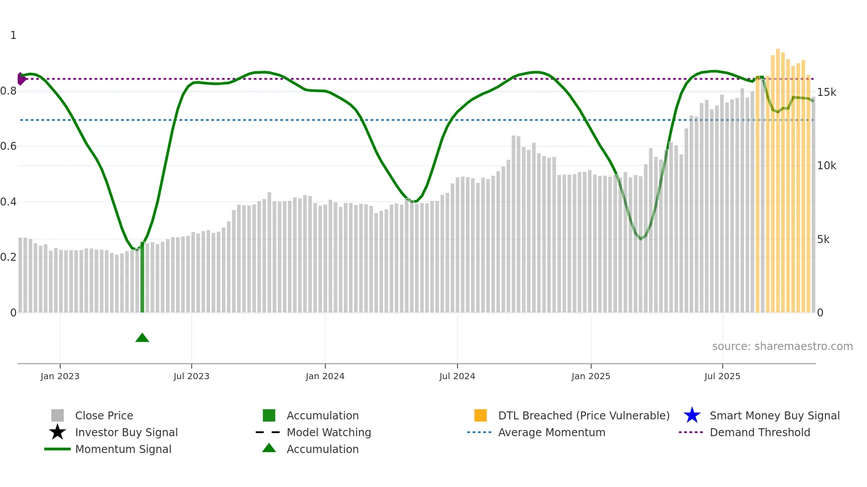The height and width of the screenshot is (487, 867).
Task: Click the green Momentum Signal legend line
Action: [x=58, y=449]
